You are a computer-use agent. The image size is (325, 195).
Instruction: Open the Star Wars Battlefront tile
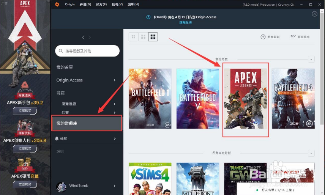(x=198, y=179)
